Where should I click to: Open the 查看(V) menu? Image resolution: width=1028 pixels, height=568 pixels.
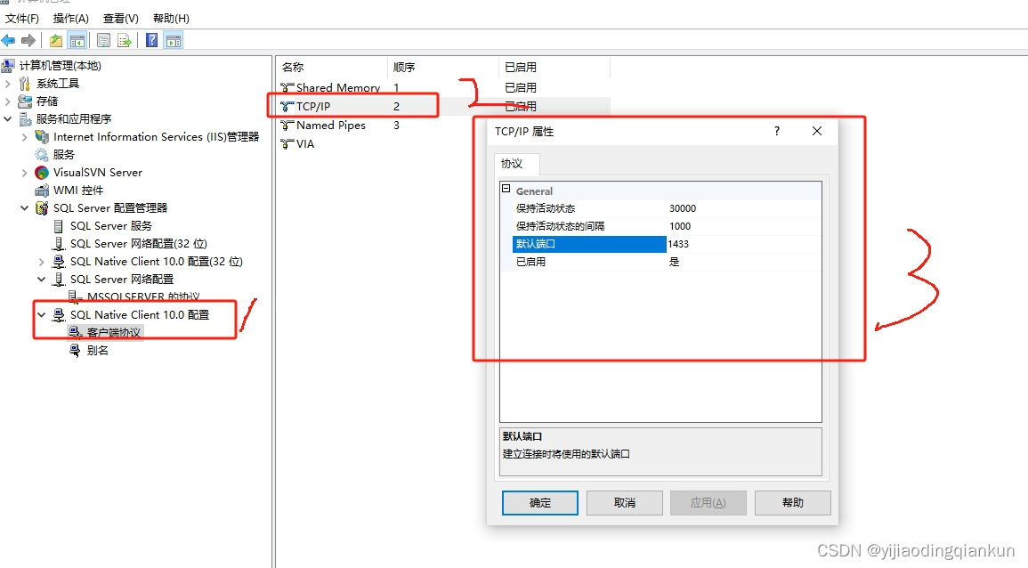coord(121,19)
